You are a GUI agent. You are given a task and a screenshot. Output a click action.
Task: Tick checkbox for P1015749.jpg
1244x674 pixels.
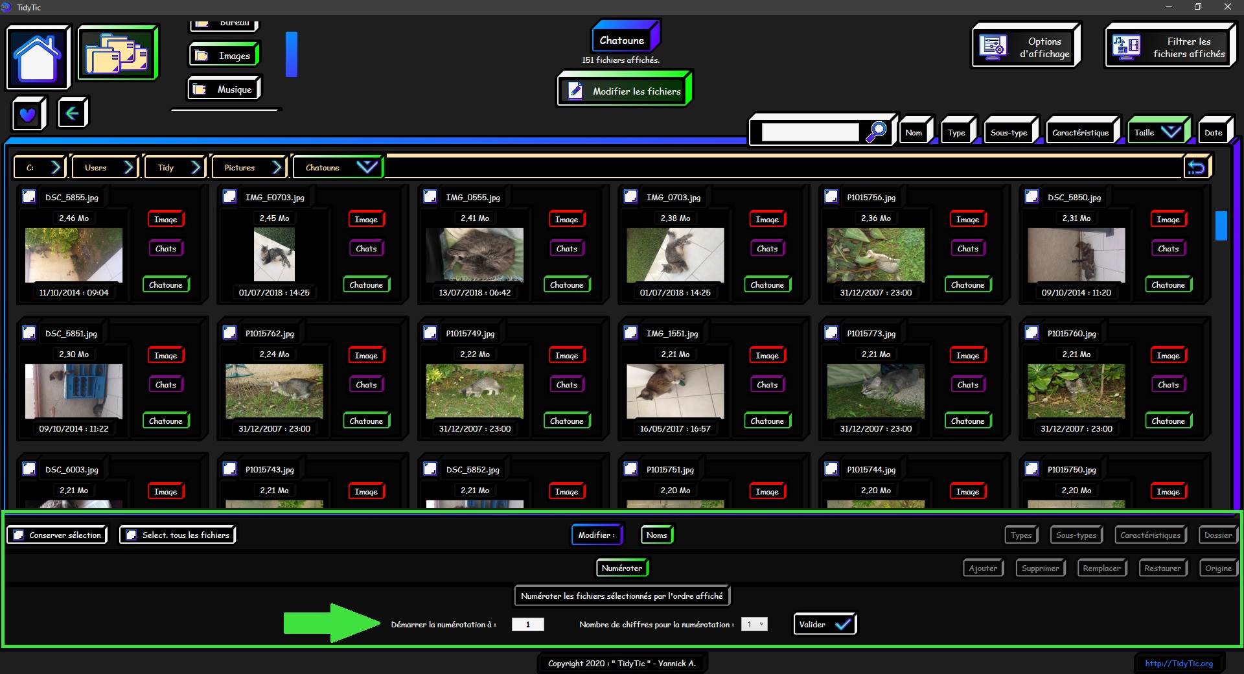[x=430, y=332]
